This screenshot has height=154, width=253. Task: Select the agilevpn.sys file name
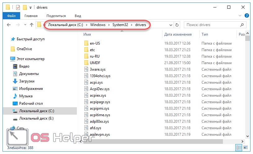[x=100, y=134]
